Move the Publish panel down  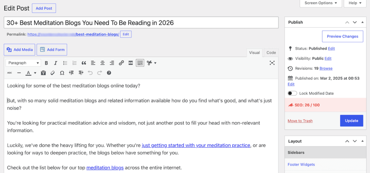[x=355, y=22]
